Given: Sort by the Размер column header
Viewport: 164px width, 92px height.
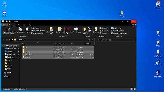Looking at the screenshot, I should pyautogui.click(x=89, y=44).
